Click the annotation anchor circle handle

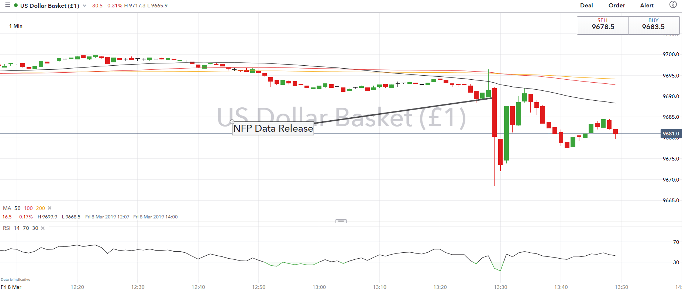232,122
